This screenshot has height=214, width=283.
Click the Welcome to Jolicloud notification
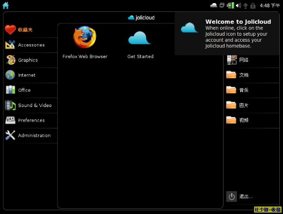click(x=227, y=34)
